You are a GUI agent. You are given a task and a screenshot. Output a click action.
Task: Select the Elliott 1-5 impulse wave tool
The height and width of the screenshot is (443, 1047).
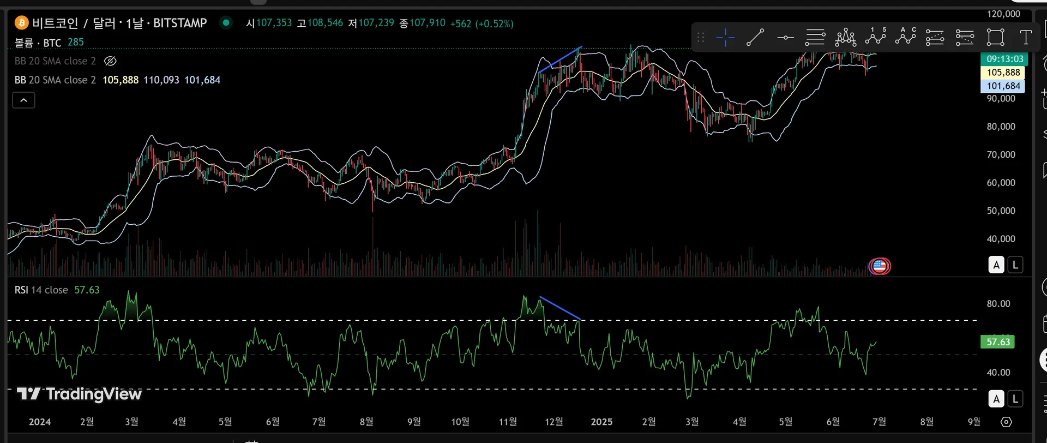875,37
